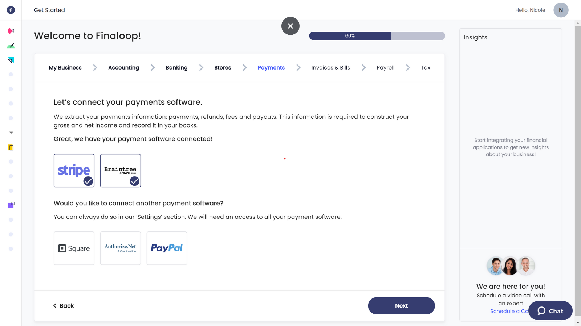The width and height of the screenshot is (581, 326).
Task: Select the Square payment option
Action: [x=74, y=248]
